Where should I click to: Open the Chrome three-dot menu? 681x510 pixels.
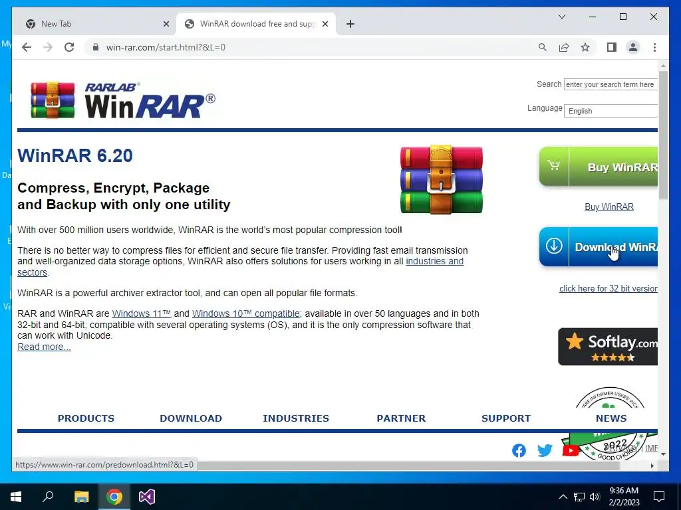[x=654, y=47]
